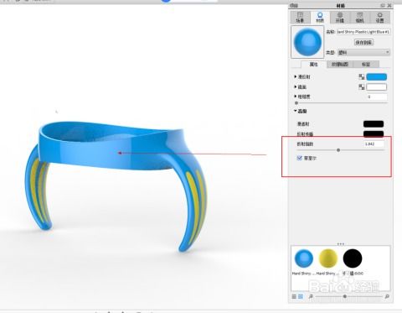This screenshot has width=402, height=313.
Task: Switch to the Textures (纹理贴图) sub-tab
Action: pyautogui.click(x=340, y=65)
